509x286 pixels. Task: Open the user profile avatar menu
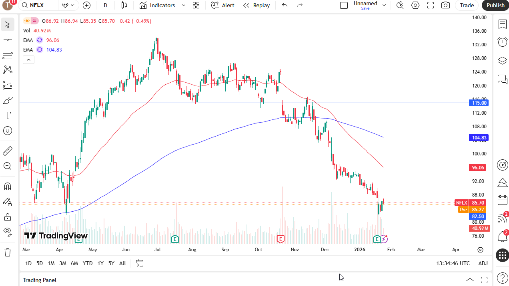[x=8, y=5]
